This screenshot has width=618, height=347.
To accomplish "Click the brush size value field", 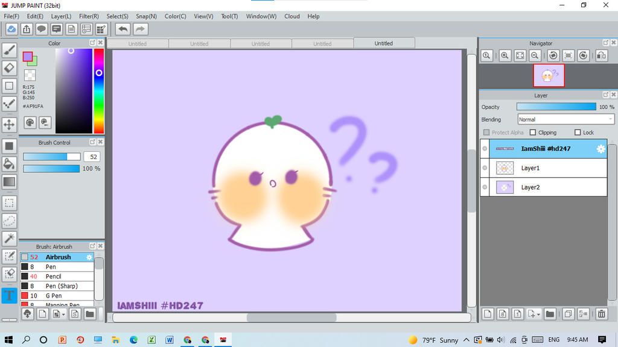I will (x=93, y=157).
